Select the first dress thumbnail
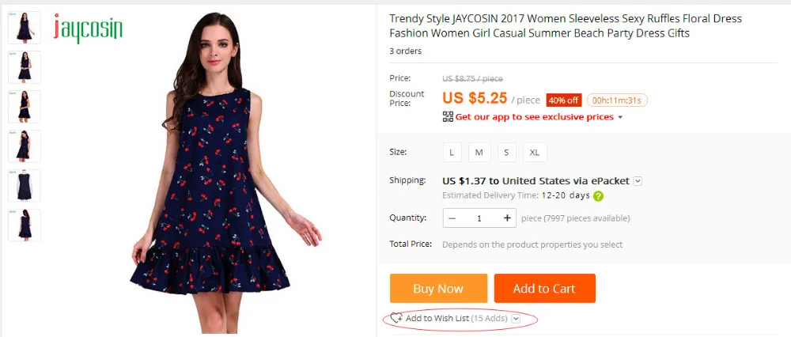Image resolution: width=791 pixels, height=337 pixels. click(25, 28)
